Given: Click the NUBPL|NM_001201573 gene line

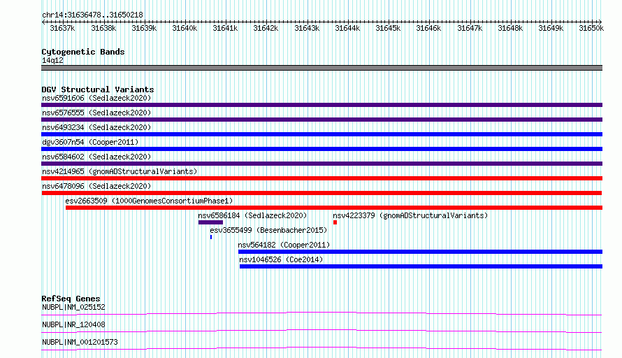Looking at the screenshot, I should [x=321, y=348].
